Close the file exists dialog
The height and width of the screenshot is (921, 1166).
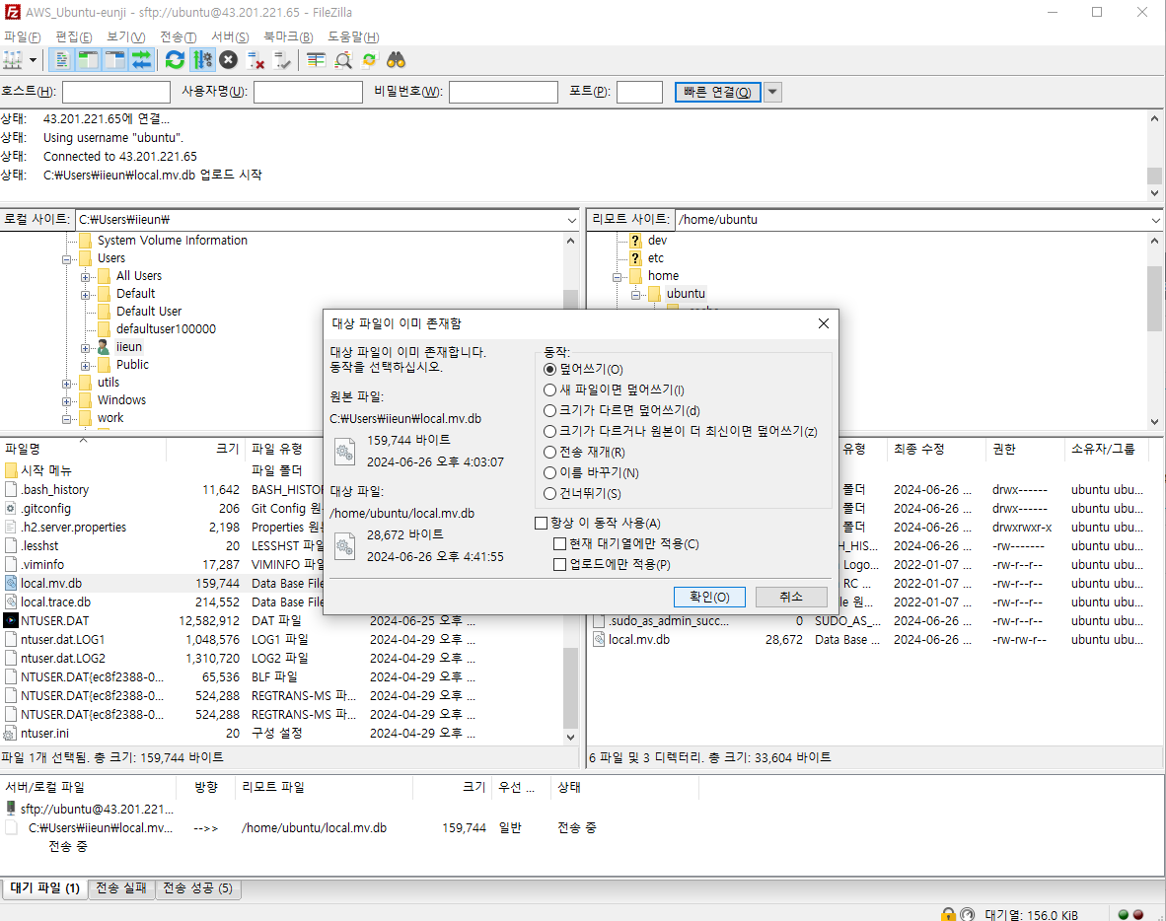point(823,323)
